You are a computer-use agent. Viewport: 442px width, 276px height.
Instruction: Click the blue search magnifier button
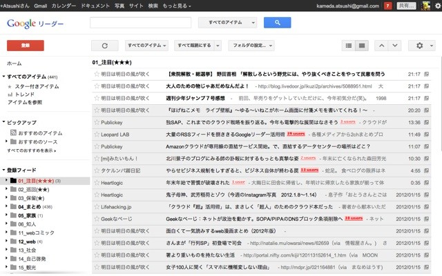(277, 23)
